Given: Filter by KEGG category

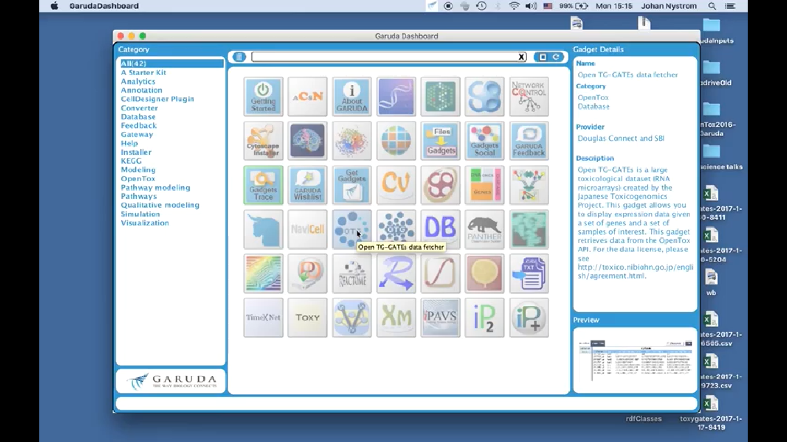Looking at the screenshot, I should tap(131, 161).
